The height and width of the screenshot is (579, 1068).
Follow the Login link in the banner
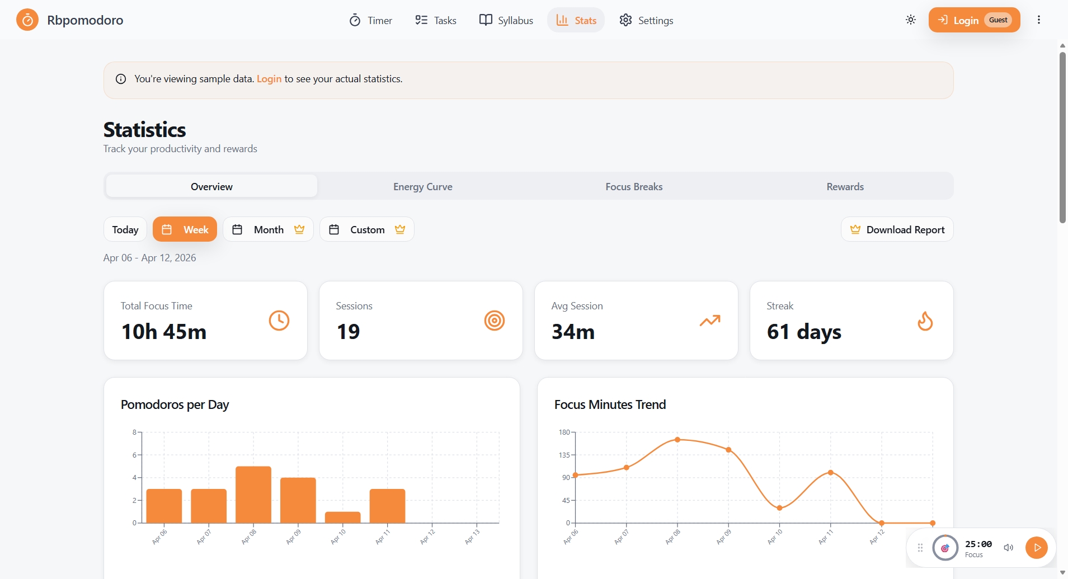pos(269,79)
